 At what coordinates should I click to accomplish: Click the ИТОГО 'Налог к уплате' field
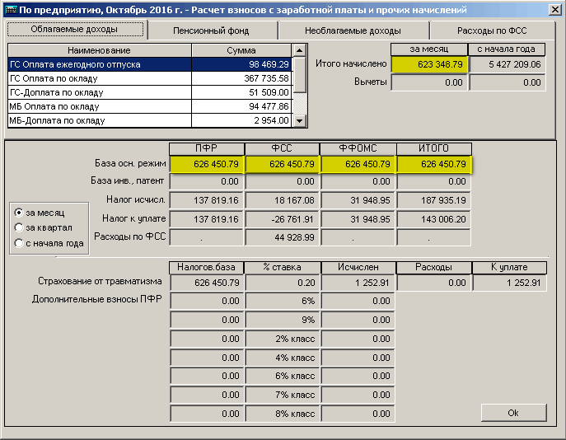click(433, 220)
